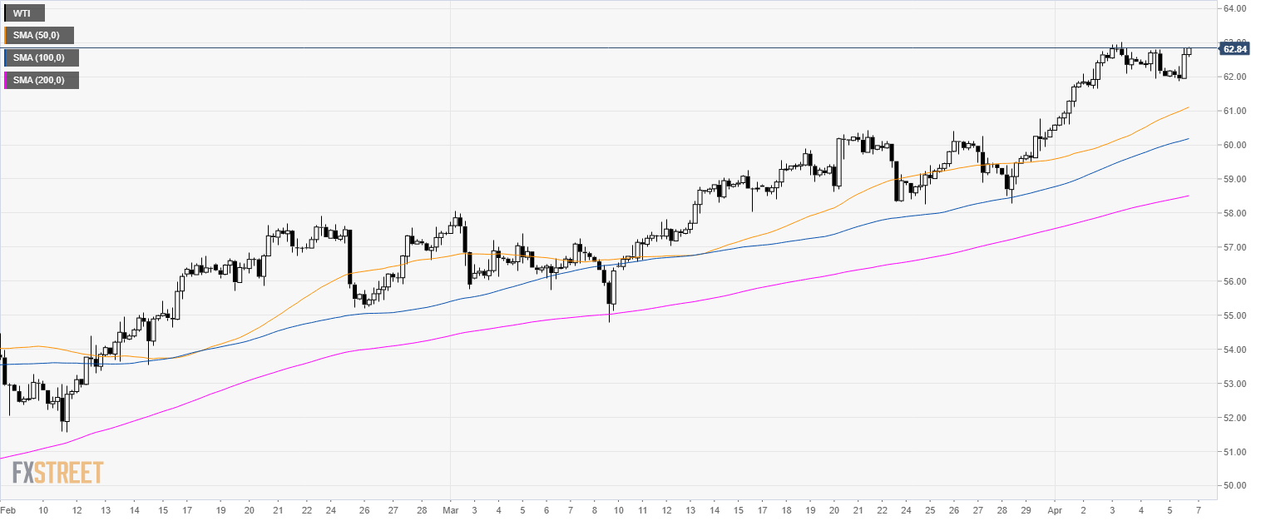This screenshot has width=1276, height=521.
Task: Click the last candlestick on the chart
Action: 1189,52
